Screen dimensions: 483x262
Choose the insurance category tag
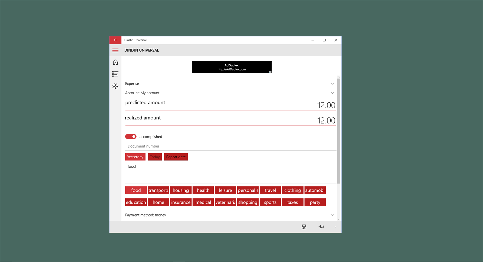(x=181, y=202)
